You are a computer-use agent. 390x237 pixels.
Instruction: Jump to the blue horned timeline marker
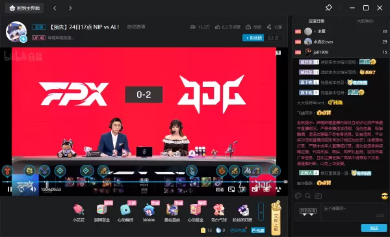click(x=44, y=171)
